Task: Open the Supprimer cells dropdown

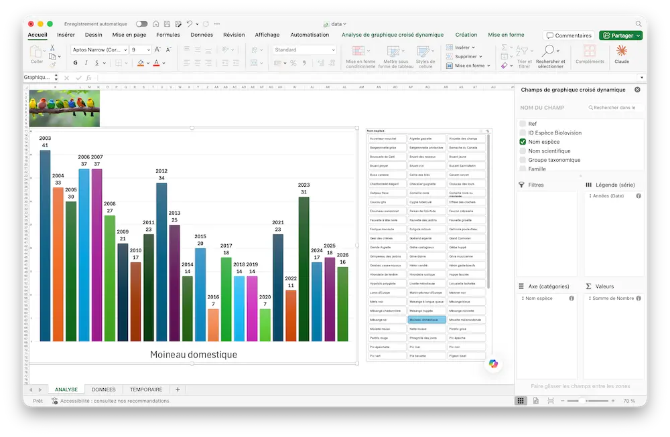Action: coord(464,56)
